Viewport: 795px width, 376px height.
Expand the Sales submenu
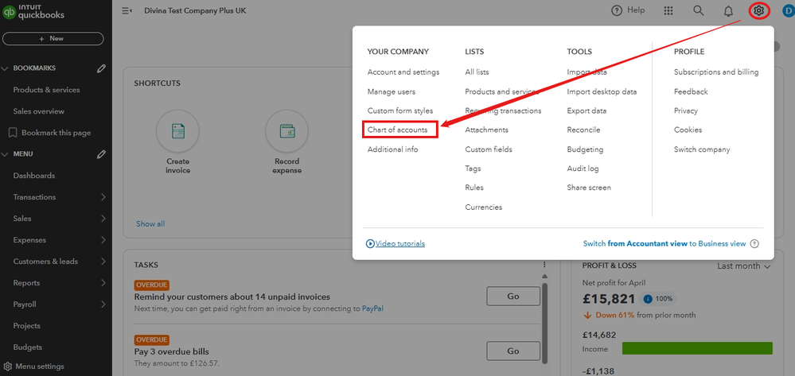pos(103,219)
